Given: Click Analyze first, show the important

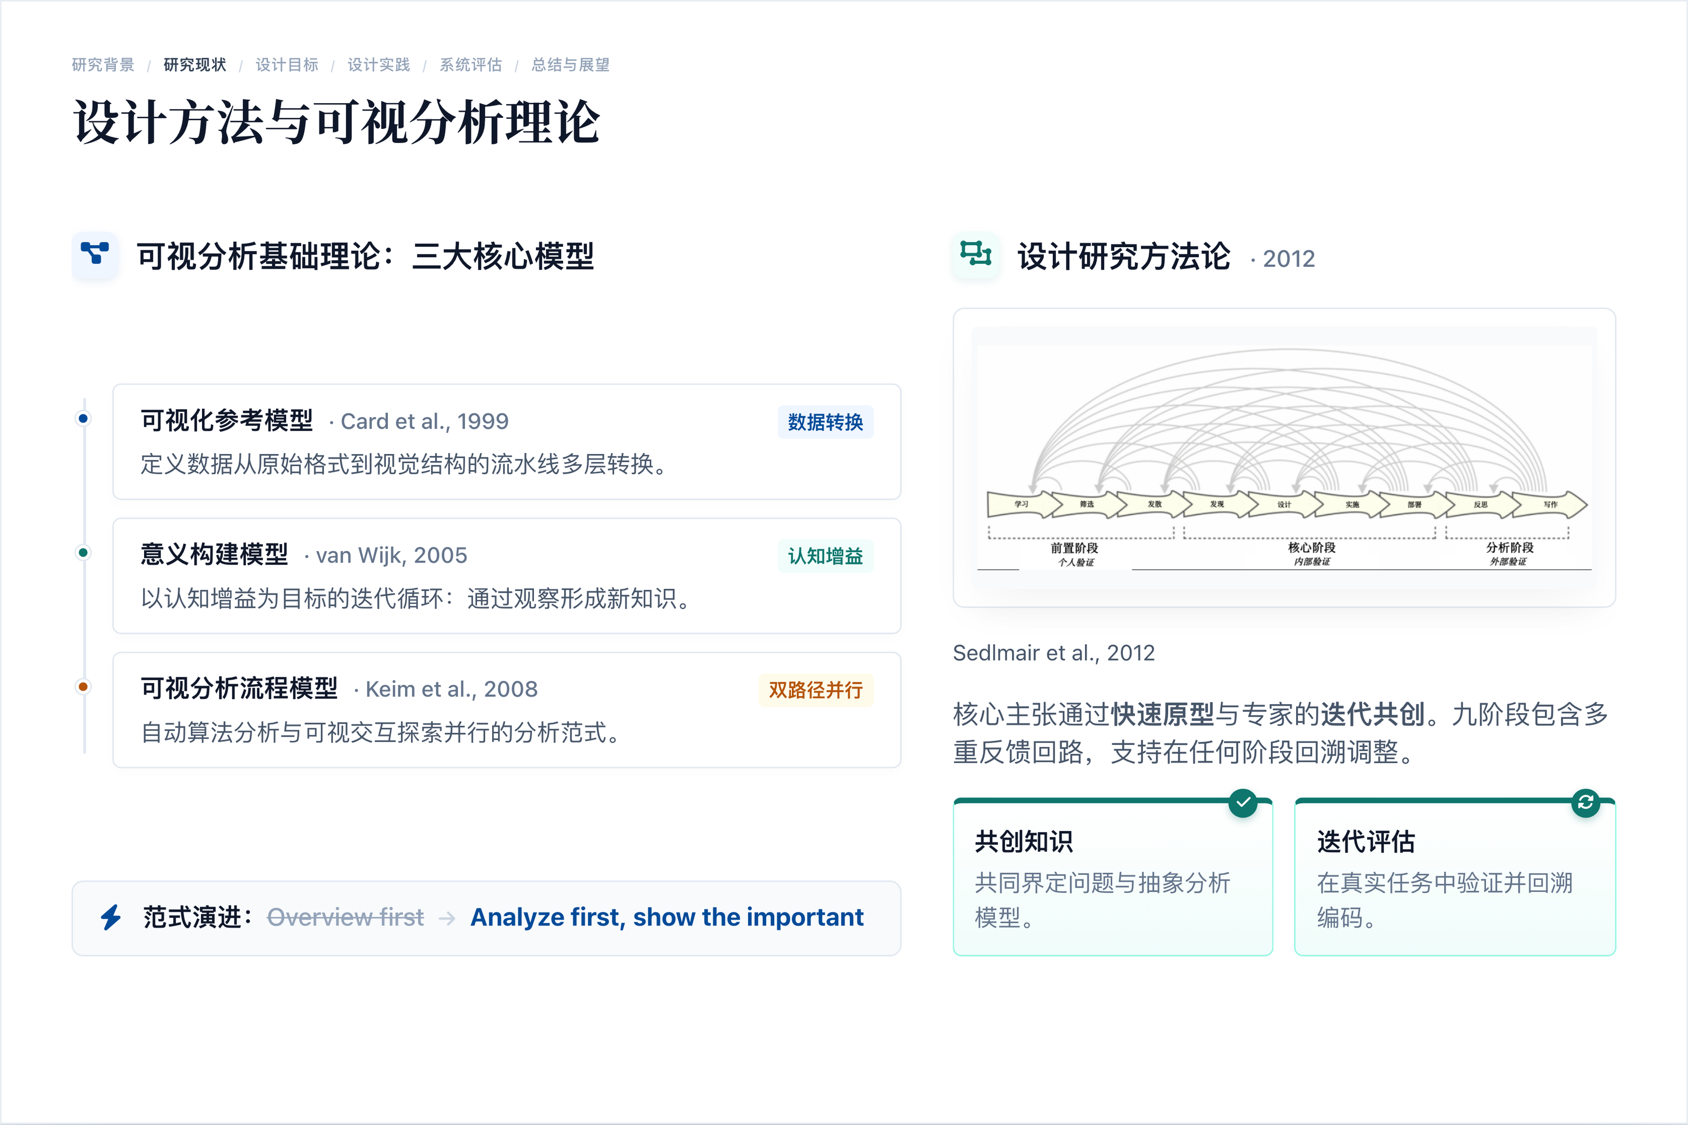Looking at the screenshot, I should click(x=667, y=918).
